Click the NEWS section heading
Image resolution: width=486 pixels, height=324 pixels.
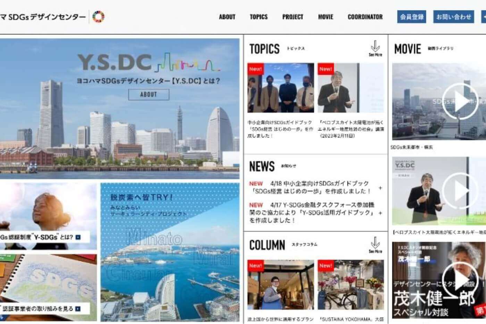tap(262, 166)
